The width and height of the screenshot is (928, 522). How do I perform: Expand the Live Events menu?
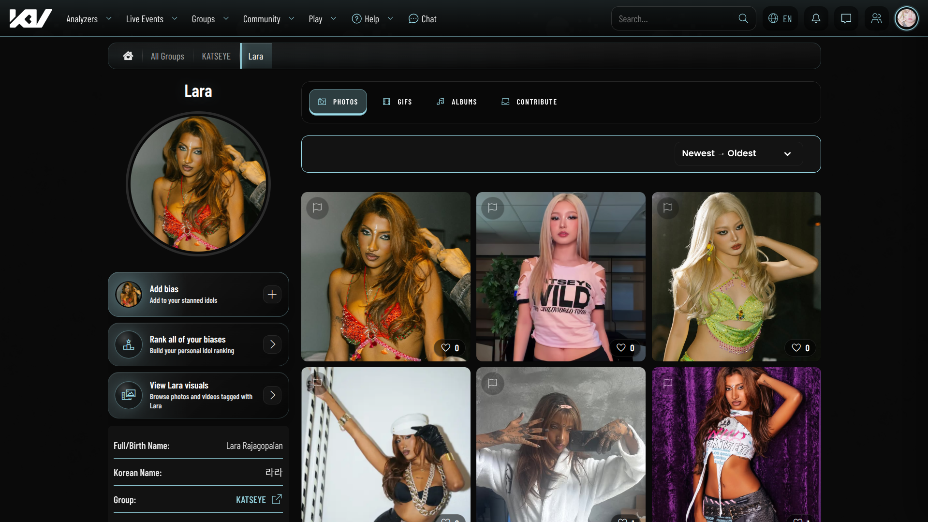click(x=152, y=19)
